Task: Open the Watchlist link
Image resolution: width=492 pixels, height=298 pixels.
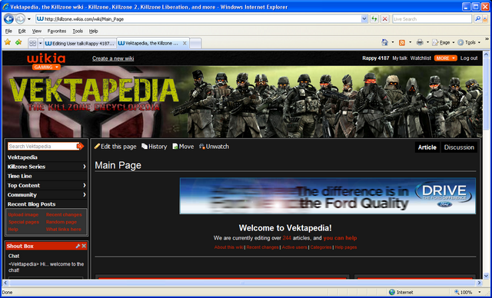Action: pos(421,58)
